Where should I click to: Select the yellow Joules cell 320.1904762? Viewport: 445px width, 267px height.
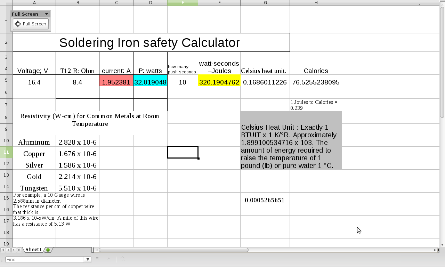(x=219, y=80)
